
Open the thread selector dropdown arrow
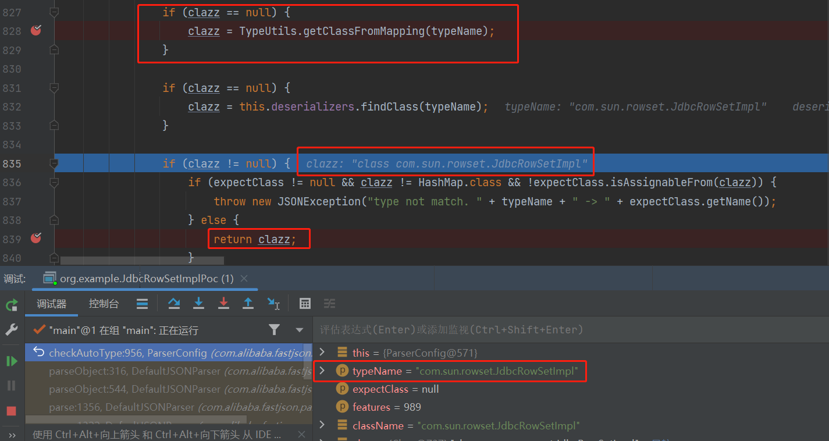299,329
